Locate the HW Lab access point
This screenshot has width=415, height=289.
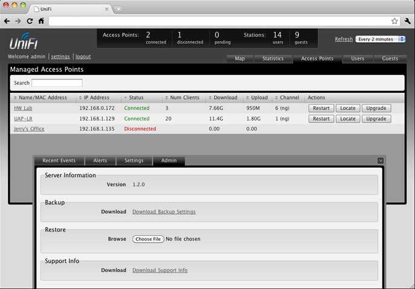348,108
